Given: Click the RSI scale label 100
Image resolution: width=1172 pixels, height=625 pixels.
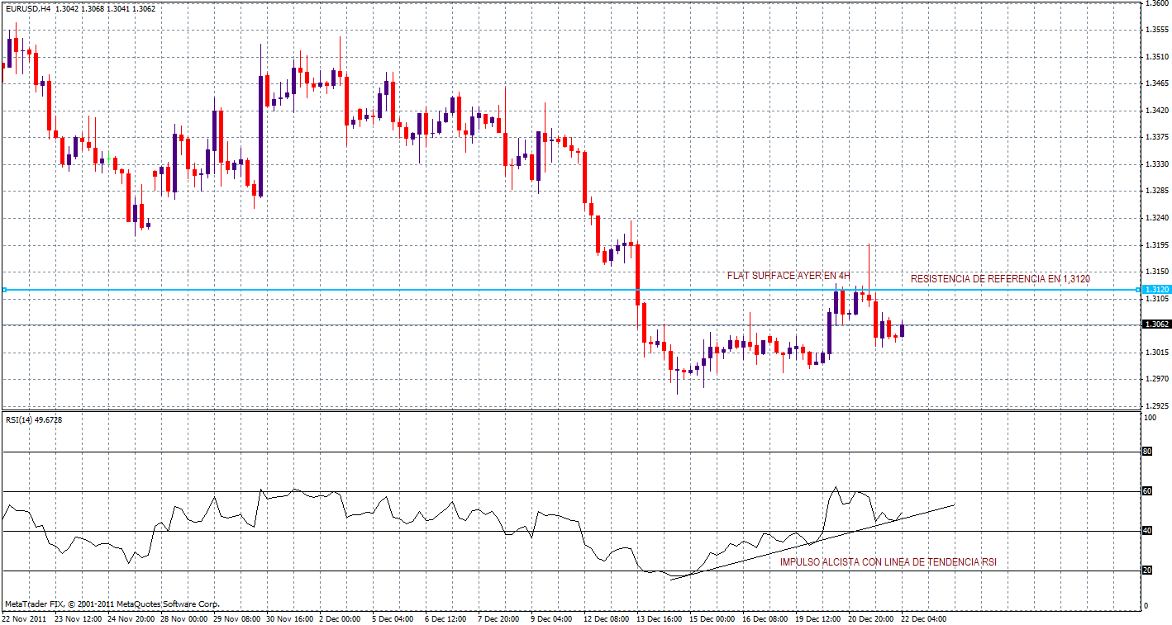Looking at the screenshot, I should point(1149,419).
